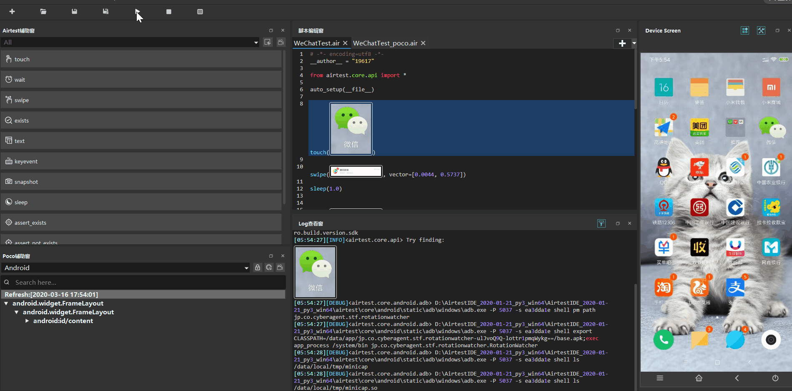This screenshot has width=792, height=391.
Task: Expand the android:id/content node
Action: tap(27, 321)
